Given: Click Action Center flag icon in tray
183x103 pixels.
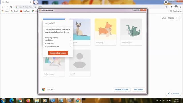Looking at the screenshot, I should 164,100.
